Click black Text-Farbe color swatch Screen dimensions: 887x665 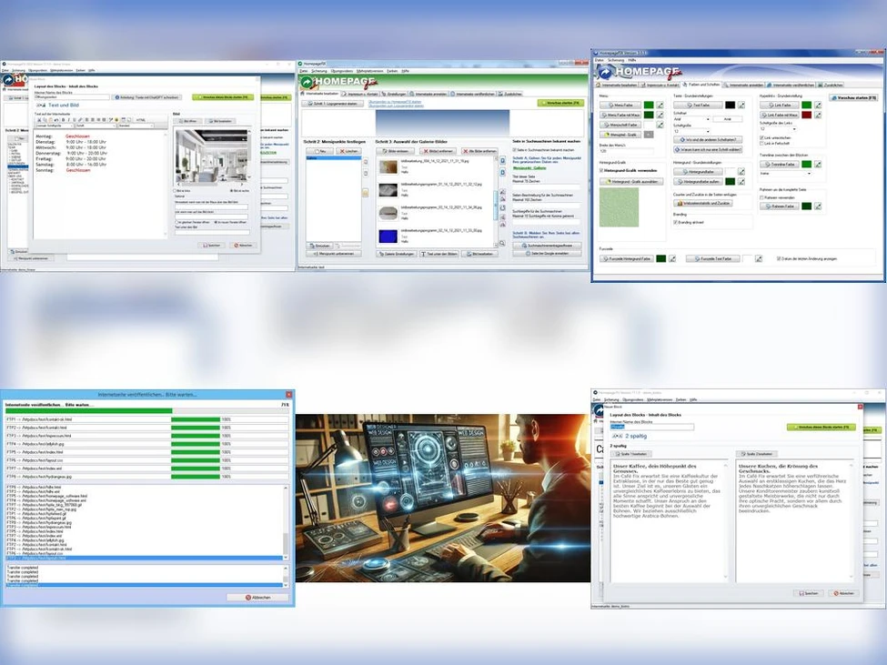(x=731, y=106)
